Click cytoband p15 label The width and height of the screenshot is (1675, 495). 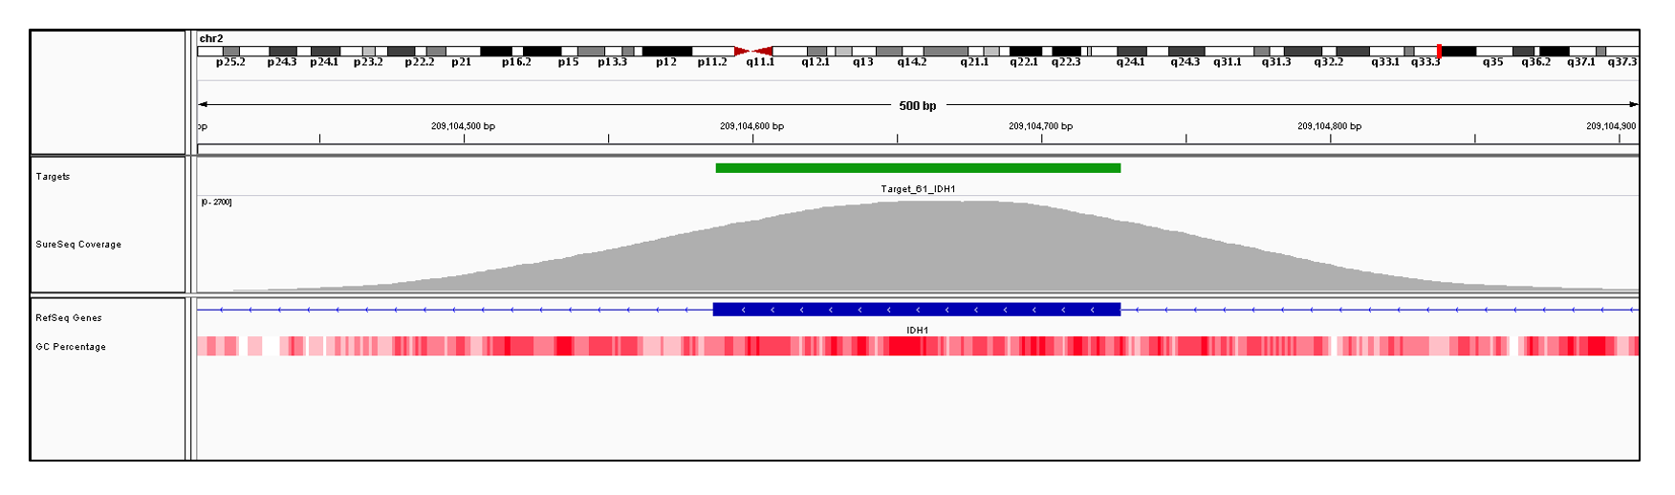pyautogui.click(x=568, y=62)
